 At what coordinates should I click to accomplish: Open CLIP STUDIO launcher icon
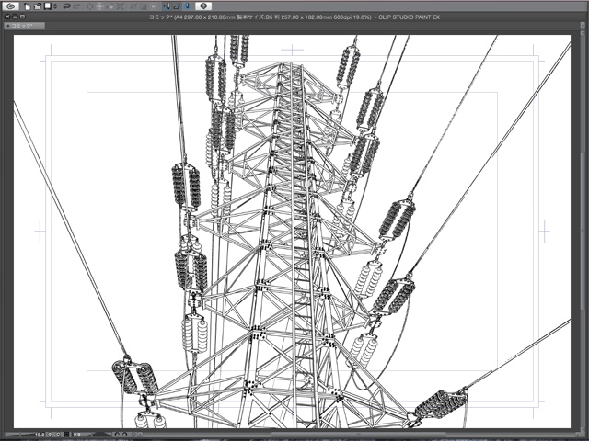(11, 6)
